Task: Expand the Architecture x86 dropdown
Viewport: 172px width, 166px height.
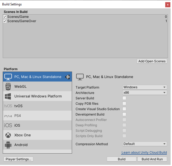Action: pyautogui.click(x=144, y=93)
